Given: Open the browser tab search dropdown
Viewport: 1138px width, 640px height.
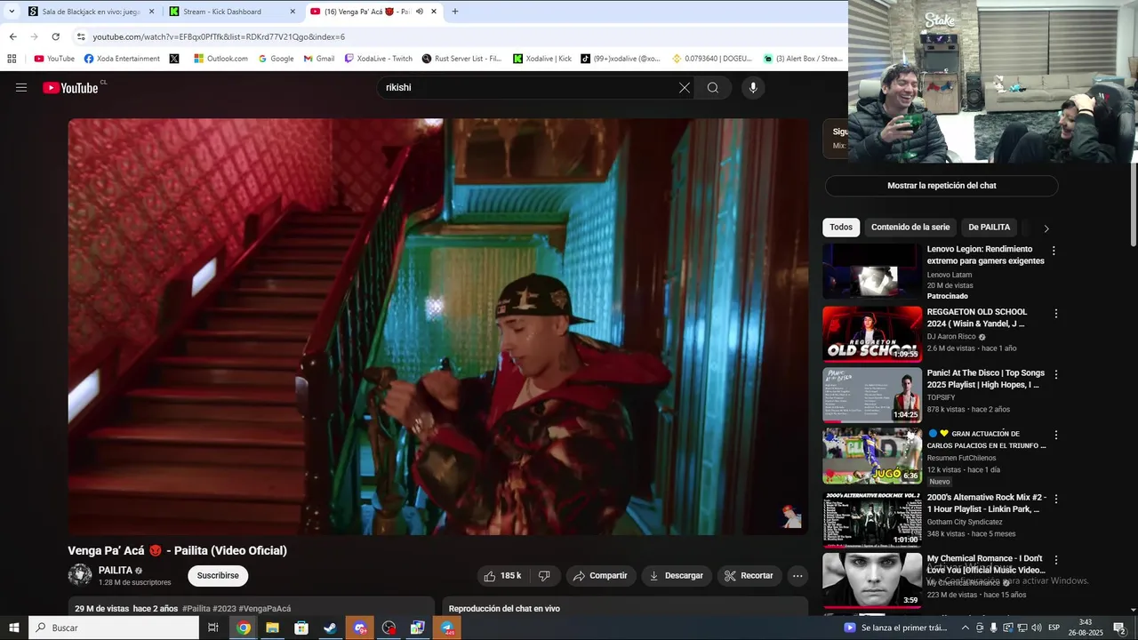Looking at the screenshot, I should coord(12,12).
